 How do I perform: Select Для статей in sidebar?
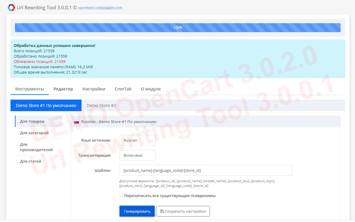tap(39, 161)
